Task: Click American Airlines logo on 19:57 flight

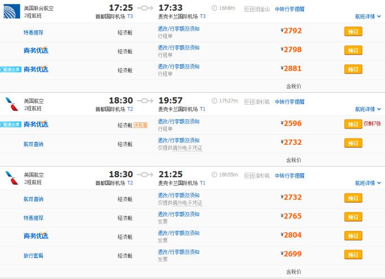Action: pos(12,104)
